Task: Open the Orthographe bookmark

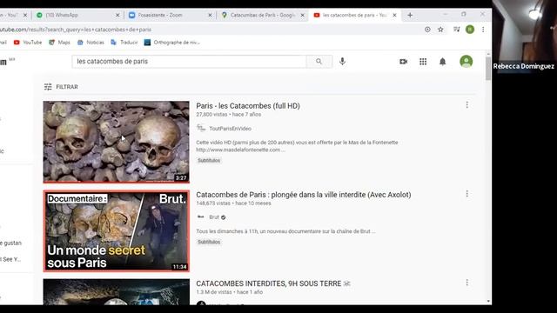Action: click(172, 43)
